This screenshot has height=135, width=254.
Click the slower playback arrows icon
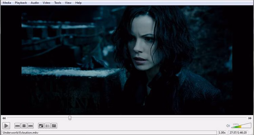point(4,118)
